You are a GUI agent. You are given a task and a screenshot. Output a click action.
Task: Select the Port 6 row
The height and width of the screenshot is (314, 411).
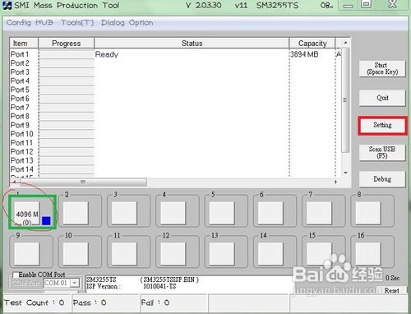point(175,99)
